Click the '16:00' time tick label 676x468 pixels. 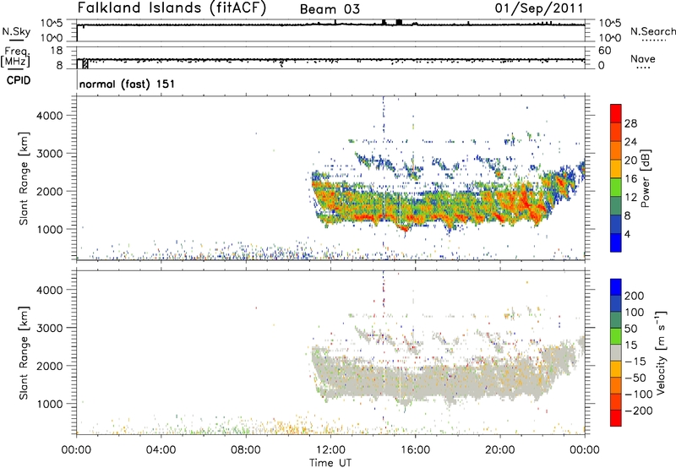[x=415, y=450]
